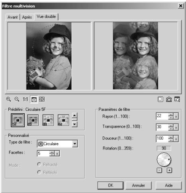Open the Transparence slider popup button

point(176,127)
